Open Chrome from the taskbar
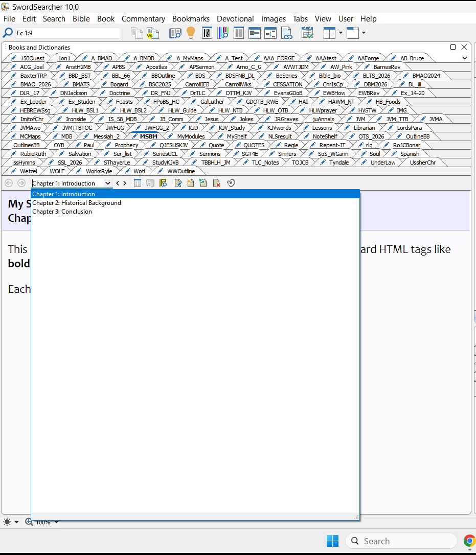 (470, 541)
